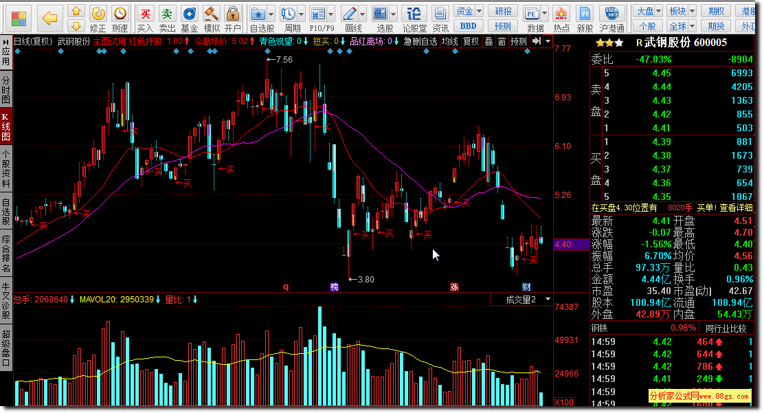The width and height of the screenshot is (764, 413).
Task: Run the 测速 speed test clock icon
Action: coord(120,19)
